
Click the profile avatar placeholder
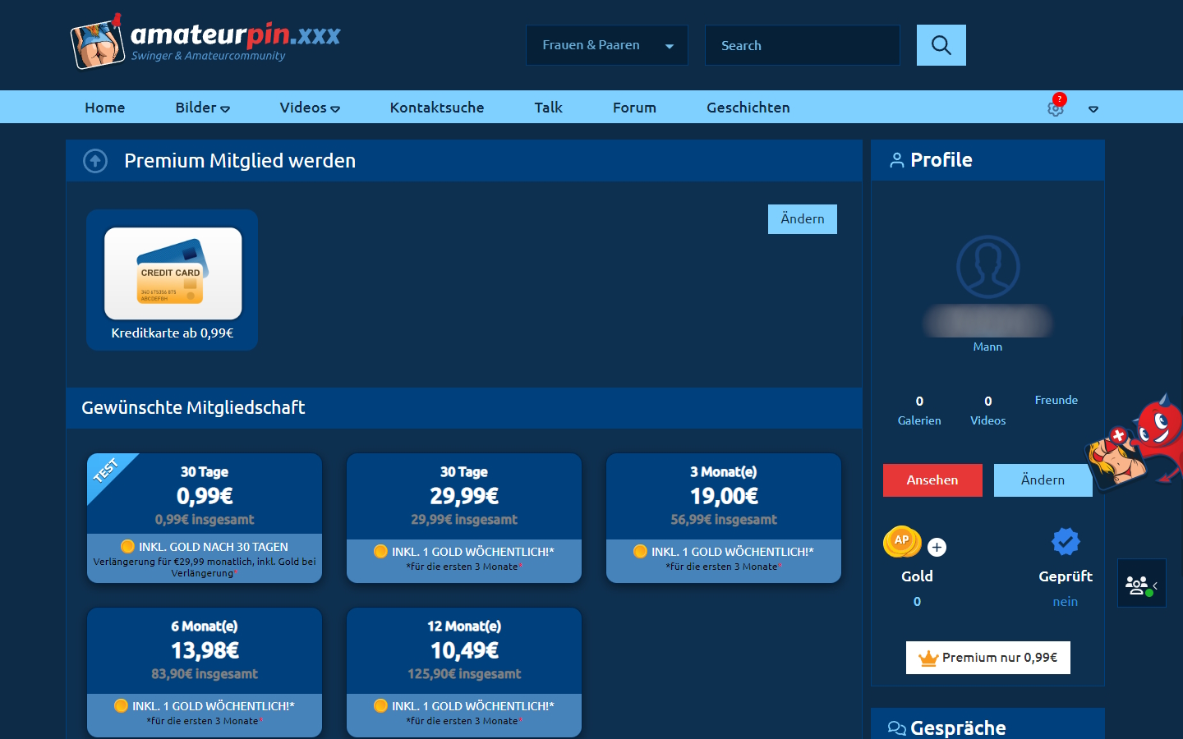point(987,267)
